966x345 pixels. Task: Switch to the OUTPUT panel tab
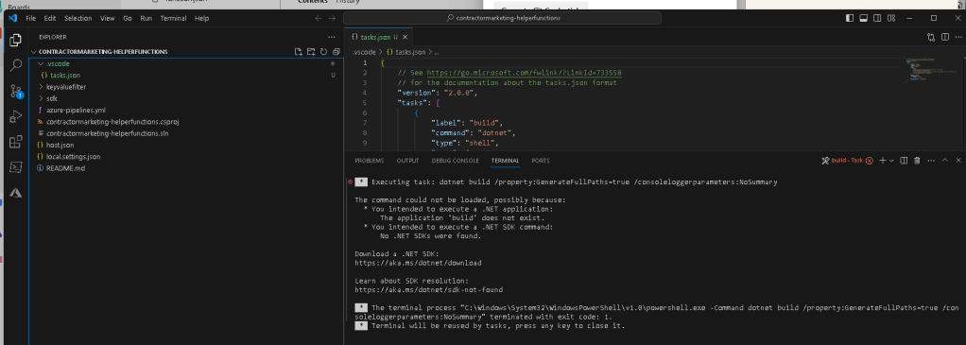pyautogui.click(x=407, y=161)
